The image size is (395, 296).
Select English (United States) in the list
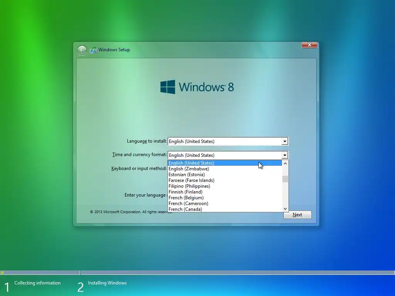tap(225, 163)
